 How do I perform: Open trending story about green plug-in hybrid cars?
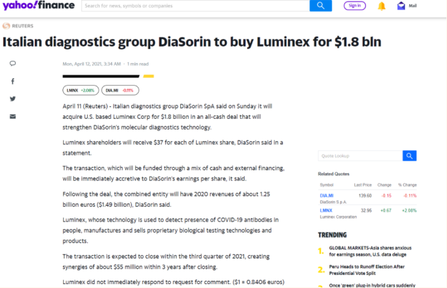pos(372,285)
